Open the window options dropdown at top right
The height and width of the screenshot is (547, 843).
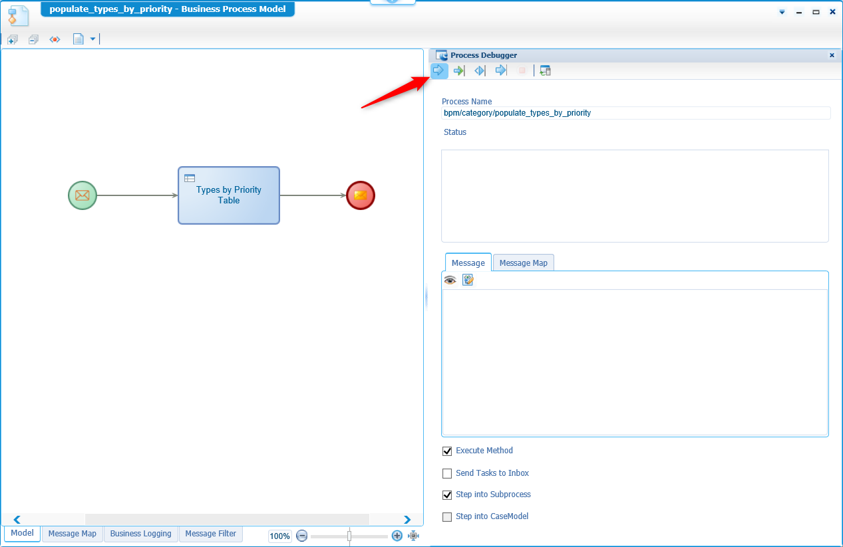782,12
